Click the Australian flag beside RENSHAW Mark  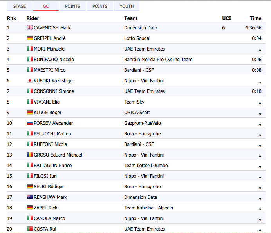click(29, 197)
